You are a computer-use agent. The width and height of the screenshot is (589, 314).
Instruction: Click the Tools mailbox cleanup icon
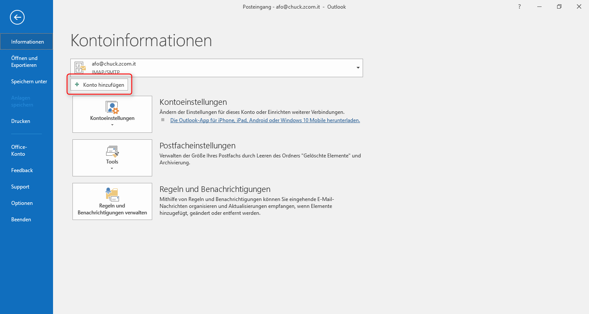(x=112, y=151)
